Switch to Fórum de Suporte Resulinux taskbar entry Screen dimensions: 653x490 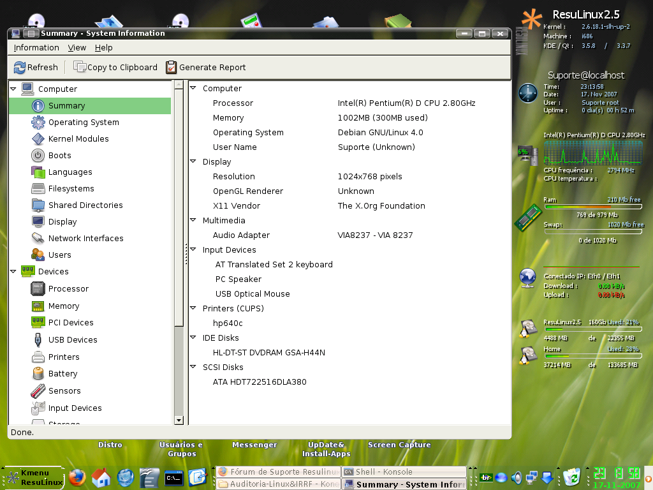click(x=278, y=471)
